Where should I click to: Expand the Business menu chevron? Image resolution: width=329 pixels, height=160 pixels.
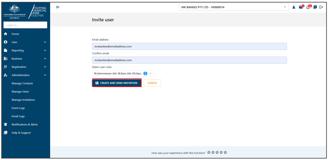click(x=45, y=59)
